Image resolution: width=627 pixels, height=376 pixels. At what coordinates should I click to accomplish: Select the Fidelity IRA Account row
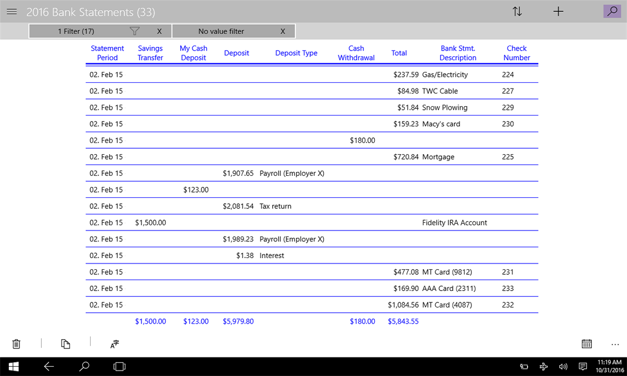[x=312, y=222]
